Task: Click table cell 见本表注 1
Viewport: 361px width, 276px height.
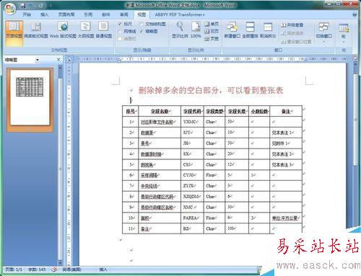Action: coord(286,133)
